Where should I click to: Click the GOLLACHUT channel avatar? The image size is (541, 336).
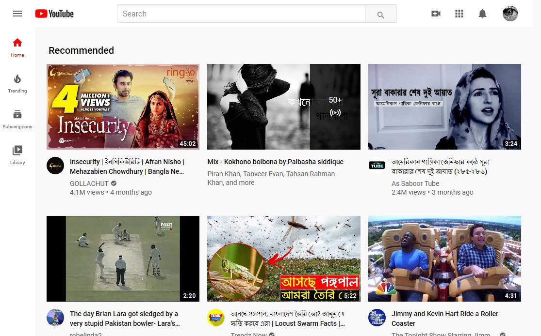point(55,166)
